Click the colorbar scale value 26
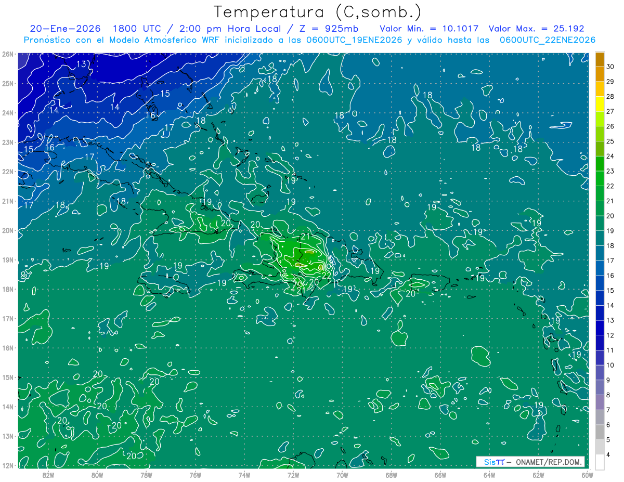Screen dimensions: 624x482 pyautogui.click(x=610, y=126)
